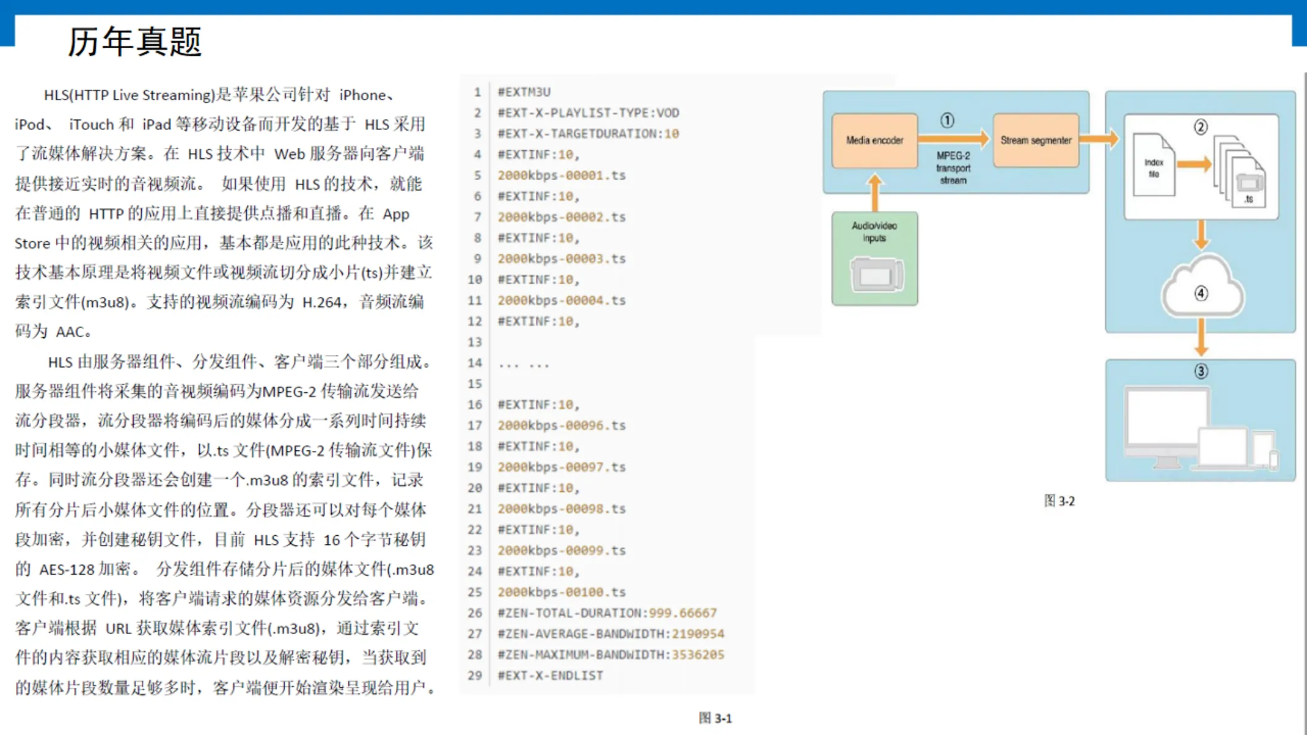Click the Audio/video inputs label
The width and height of the screenshot is (1307, 735).
point(874,231)
